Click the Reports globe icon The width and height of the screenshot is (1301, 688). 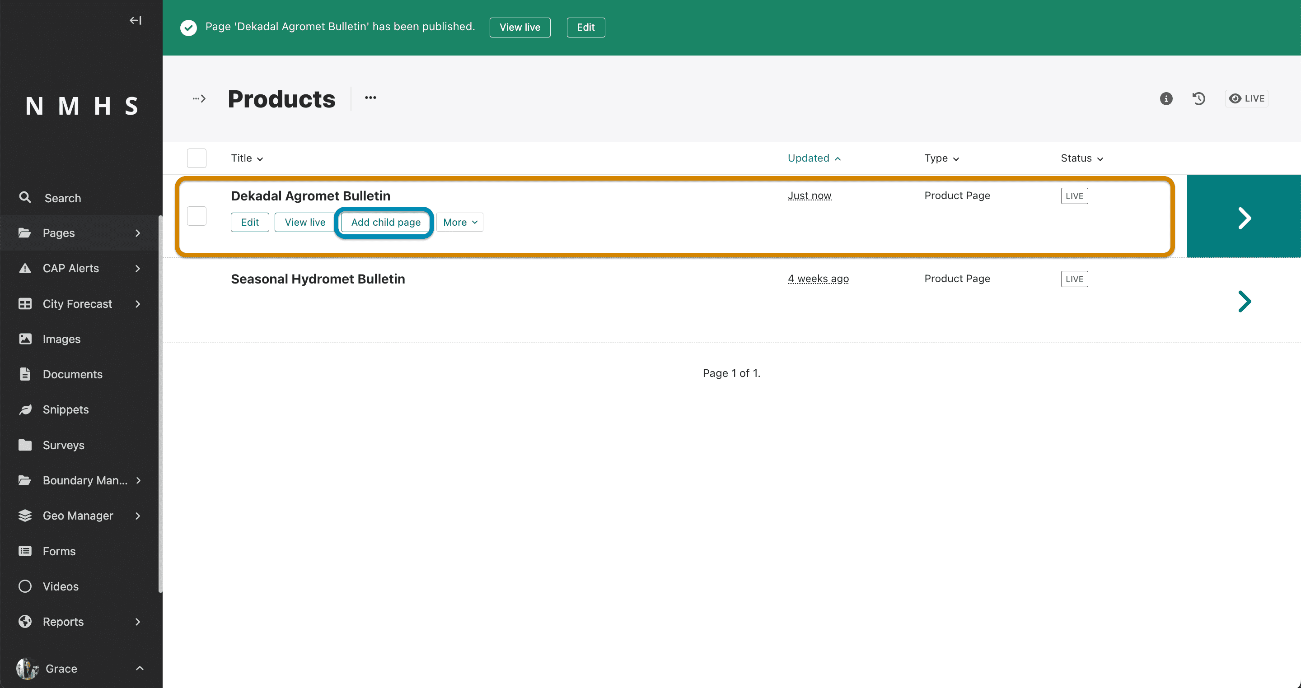[x=25, y=621]
